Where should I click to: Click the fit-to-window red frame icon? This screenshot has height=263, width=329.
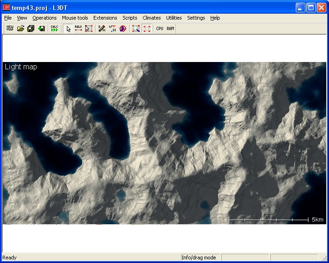[147, 29]
